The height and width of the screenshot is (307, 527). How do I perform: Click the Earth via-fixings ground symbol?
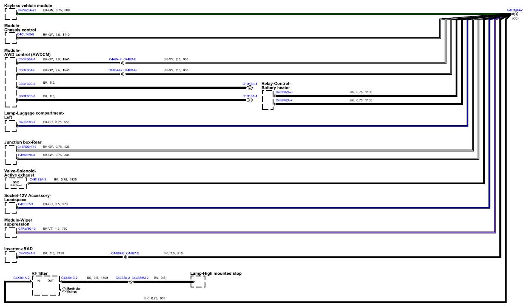[64, 290]
